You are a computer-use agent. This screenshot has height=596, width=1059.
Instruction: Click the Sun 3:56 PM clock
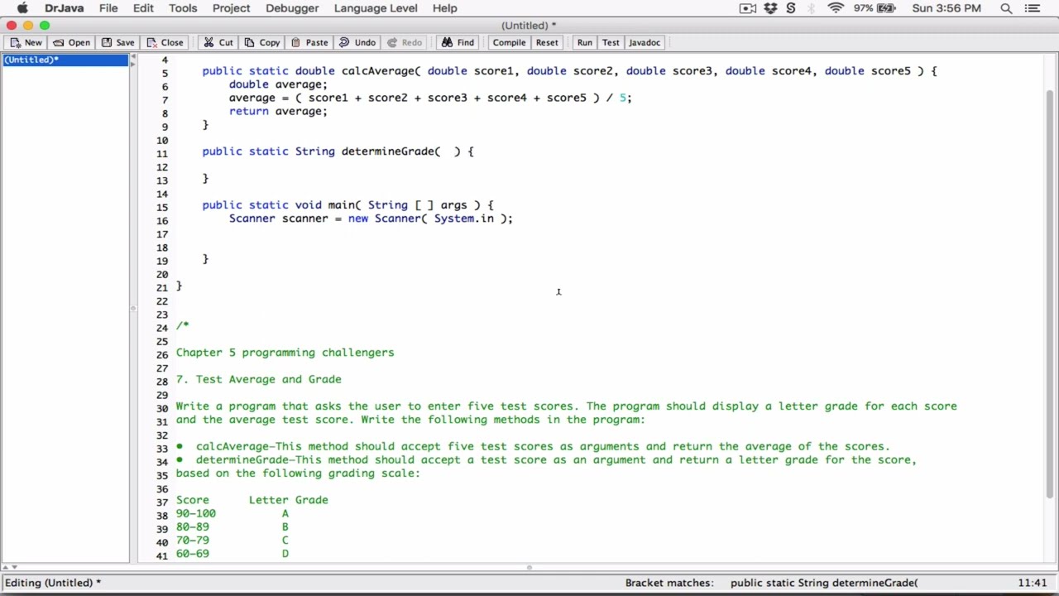click(x=946, y=8)
